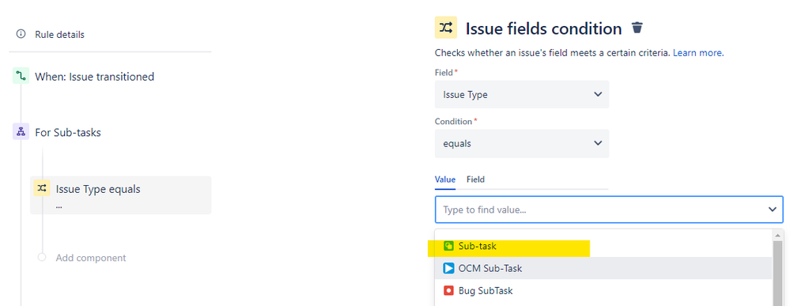
Task: Click the dropdown list scrollbar up arrow
Action: coord(778,236)
